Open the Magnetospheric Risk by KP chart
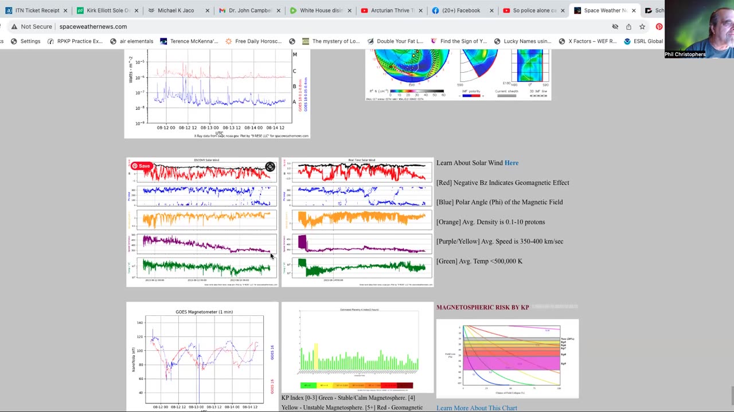The width and height of the screenshot is (734, 412). [x=507, y=358]
